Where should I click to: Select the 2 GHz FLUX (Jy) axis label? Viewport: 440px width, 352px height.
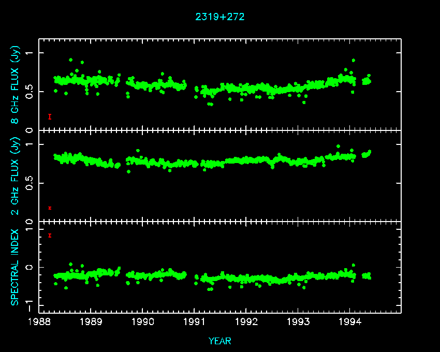tap(16, 175)
